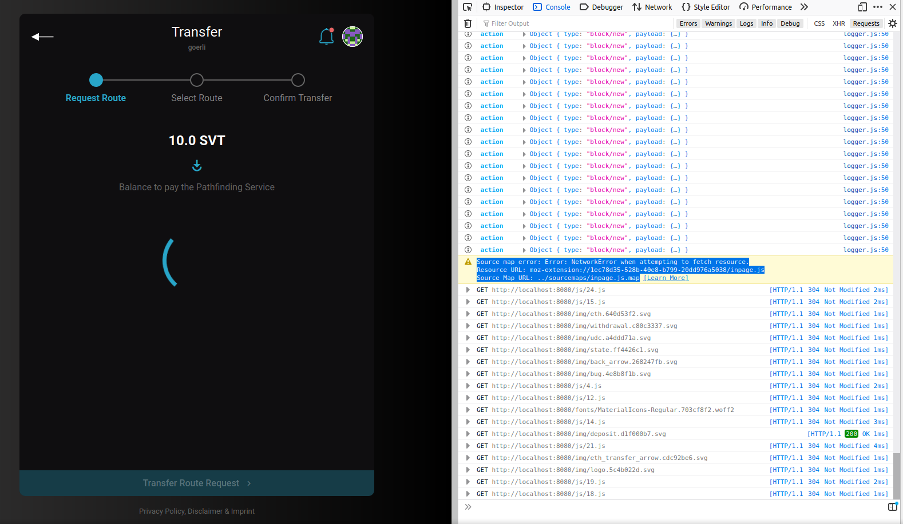Select the Confirm Transfer step circle
The image size is (903, 524).
(298, 80)
